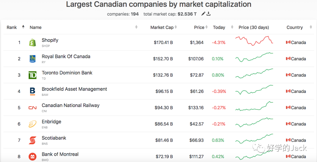Image resolution: width=317 pixels, height=162 pixels.
Task: Sort the table by Rank column
Action: click(23, 27)
